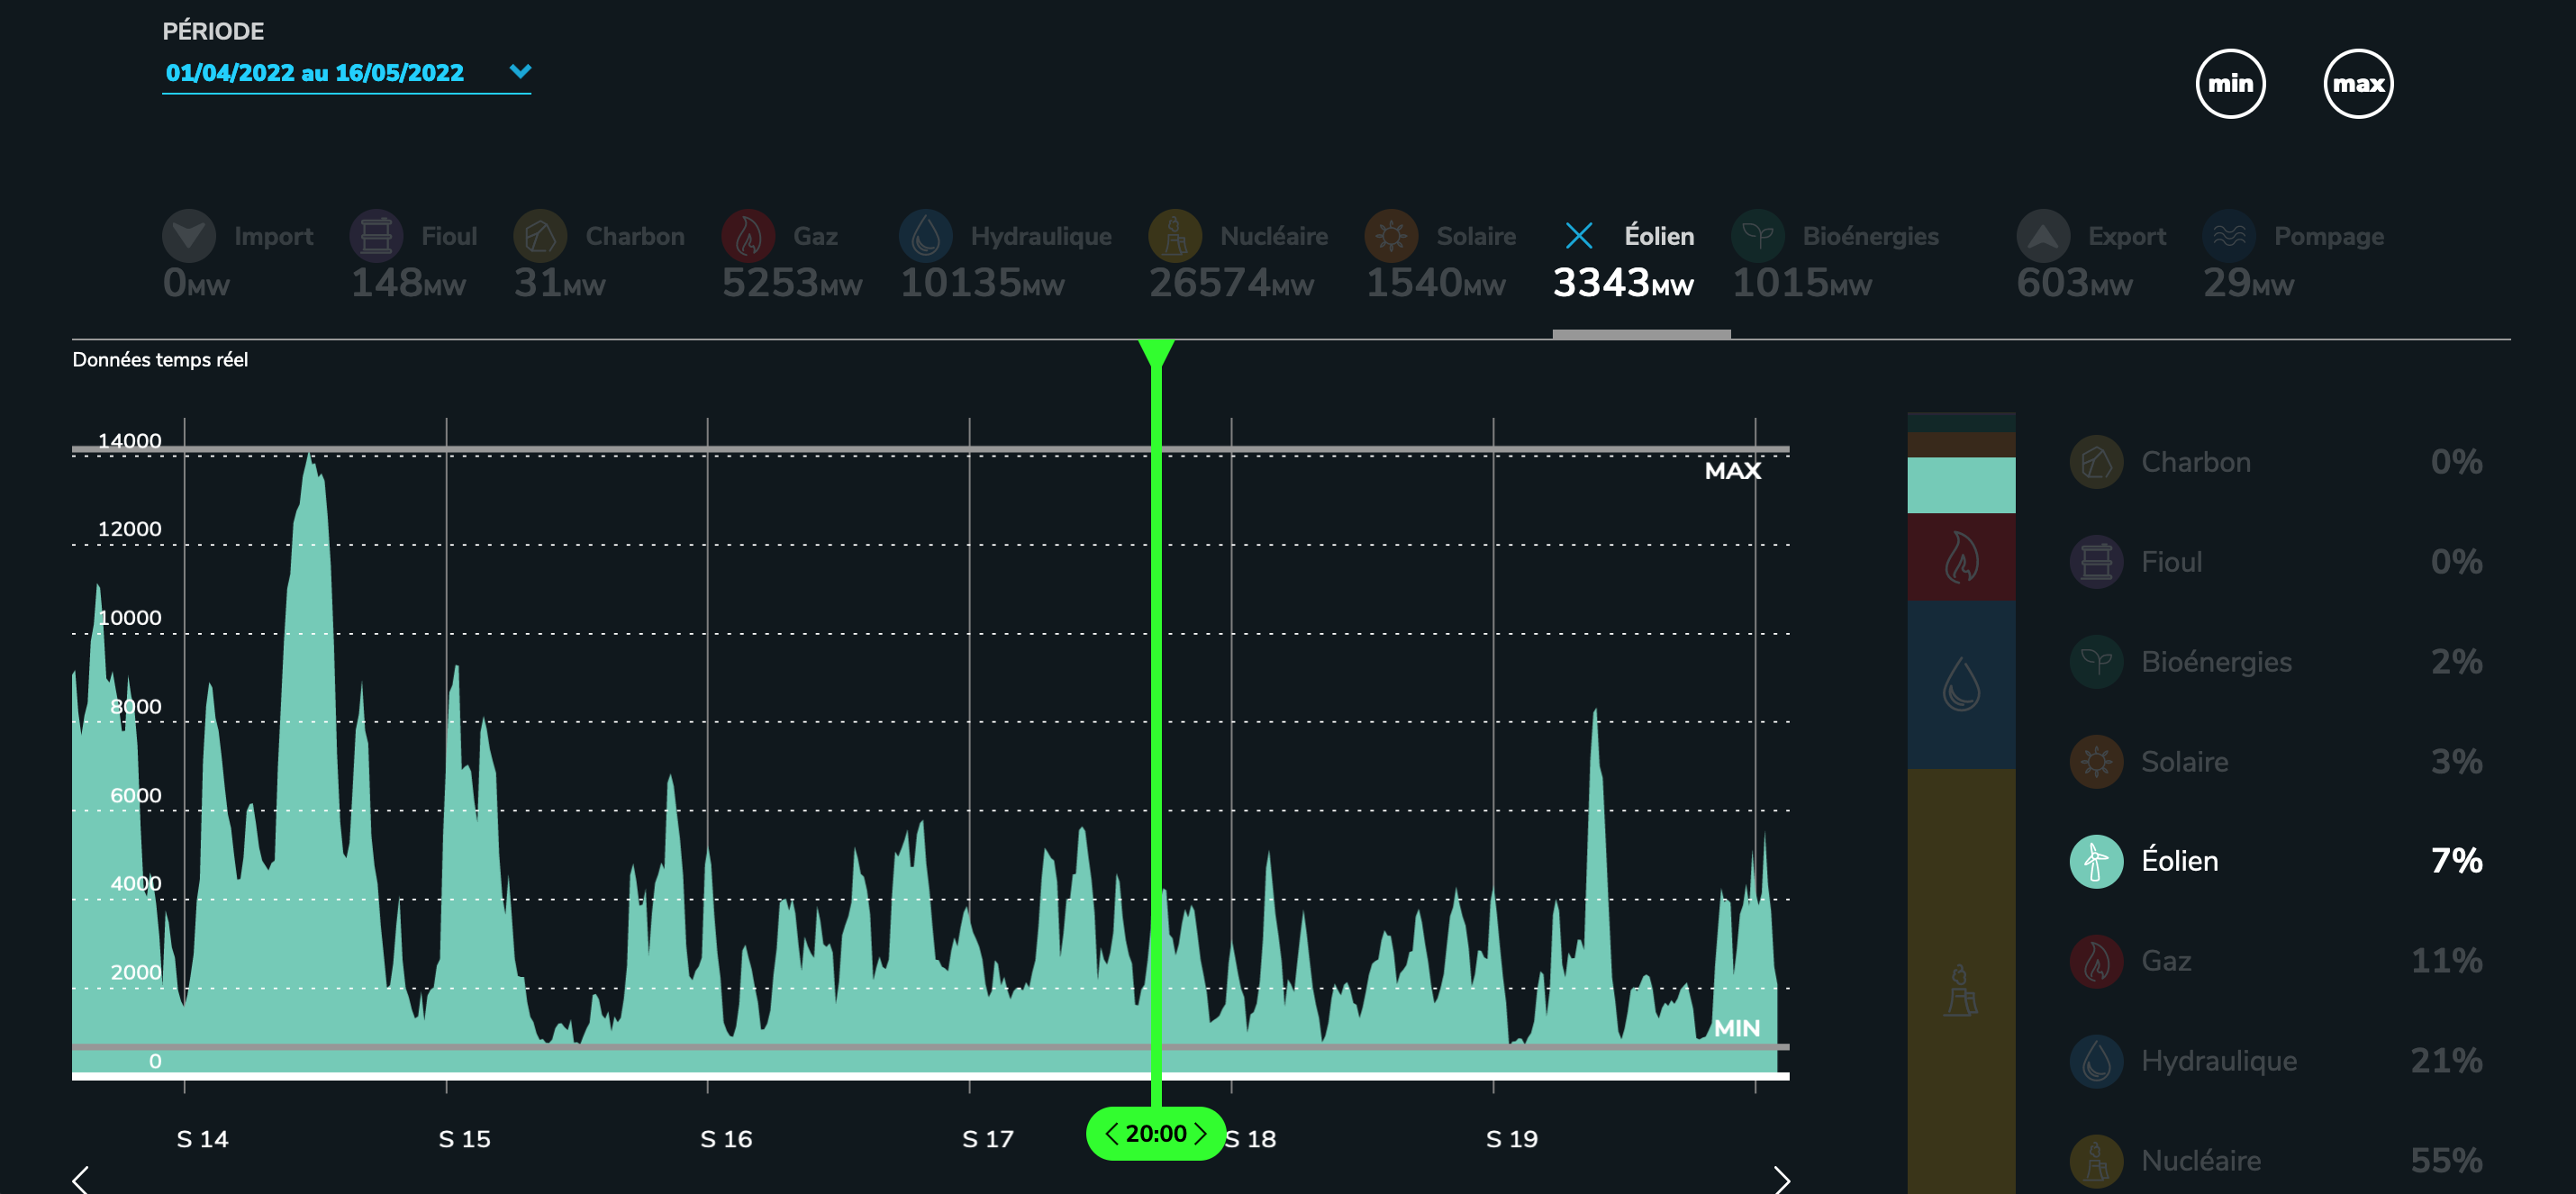
Task: Click the teal Éolien segment in stacked bar
Action: pyautogui.click(x=1960, y=485)
